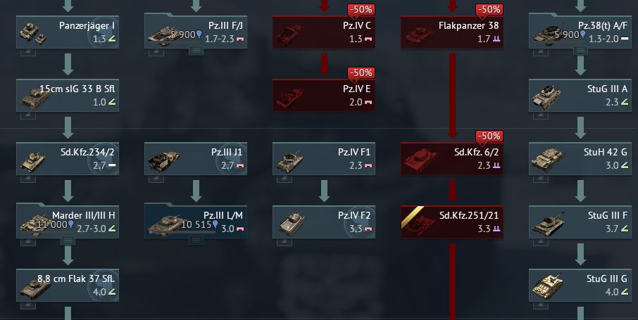Open the Pz.IV F1 vehicle card
The width and height of the screenshot is (638, 320).
coord(324,158)
